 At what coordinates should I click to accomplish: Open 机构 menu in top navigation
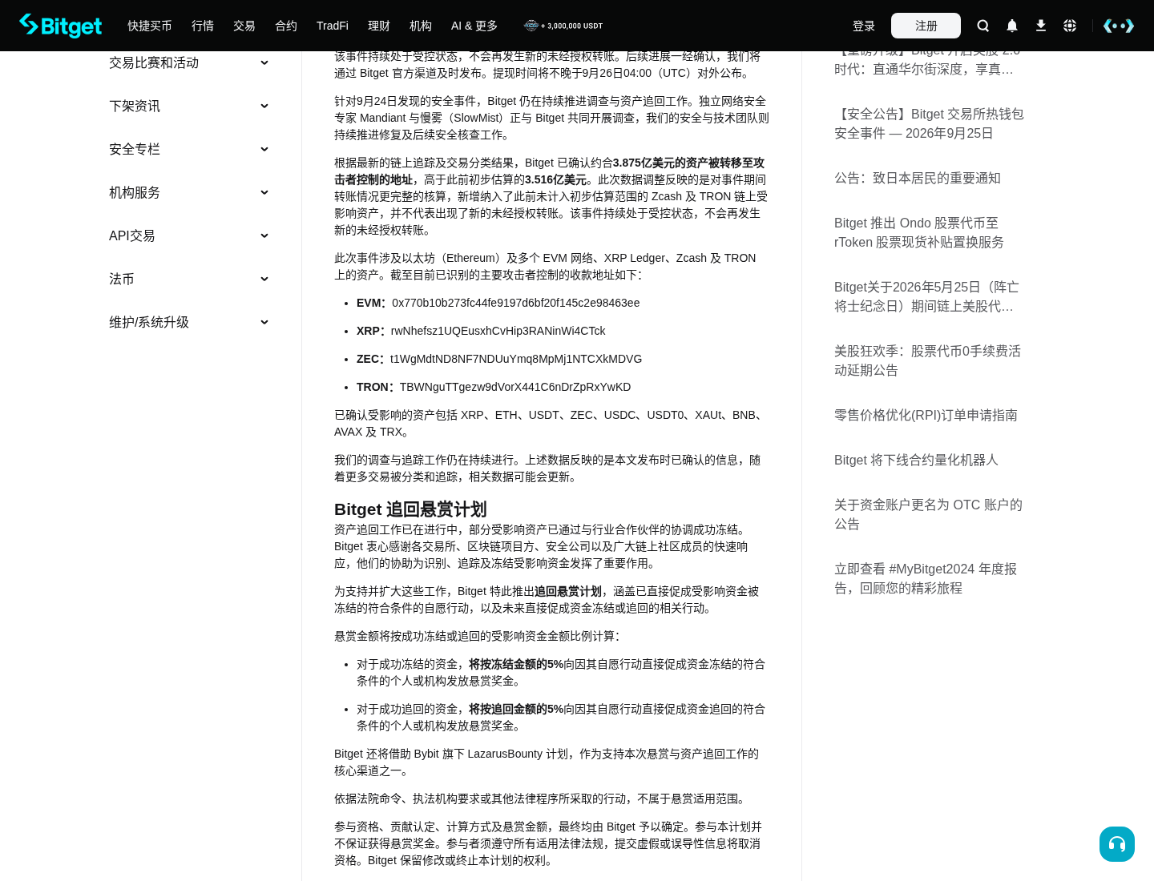(x=421, y=26)
